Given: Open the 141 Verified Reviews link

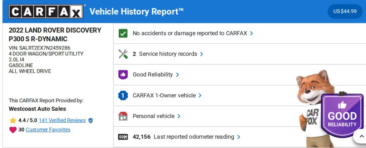Looking at the screenshot, I should [x=62, y=121].
